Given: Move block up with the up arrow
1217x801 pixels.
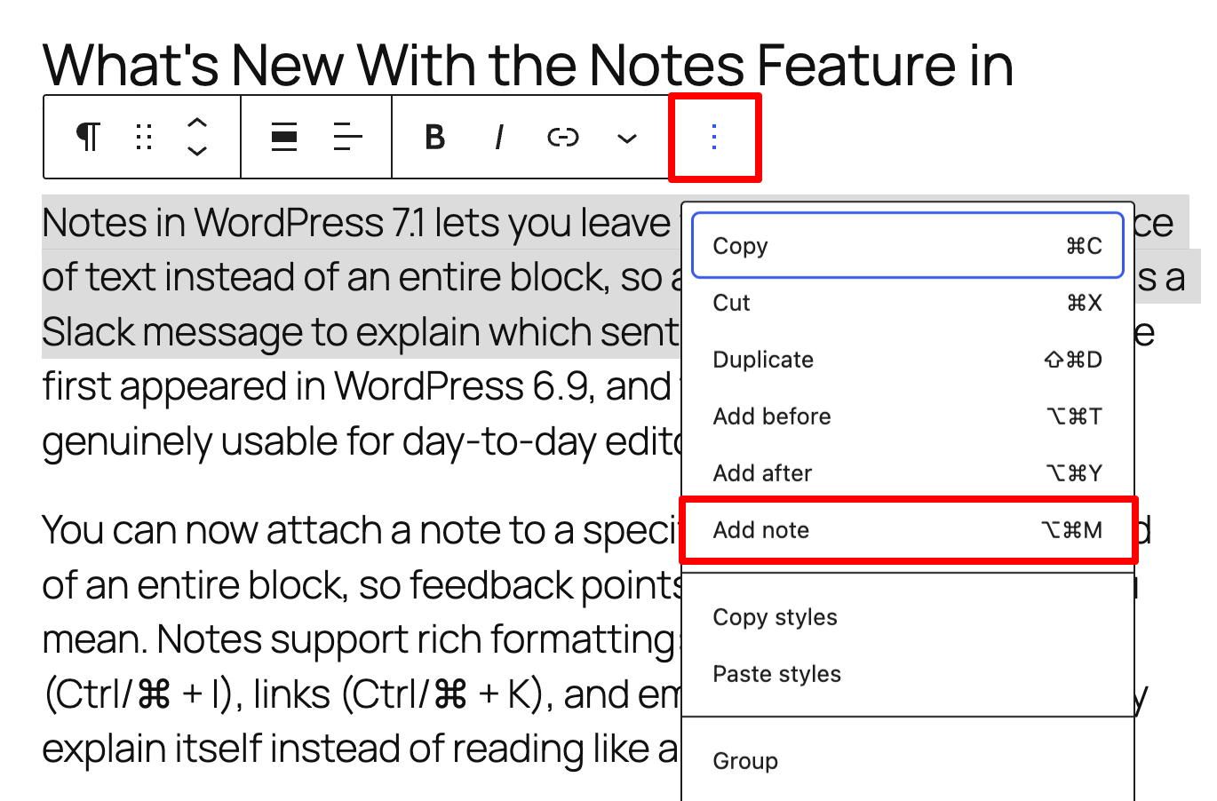Looking at the screenshot, I should click(197, 124).
